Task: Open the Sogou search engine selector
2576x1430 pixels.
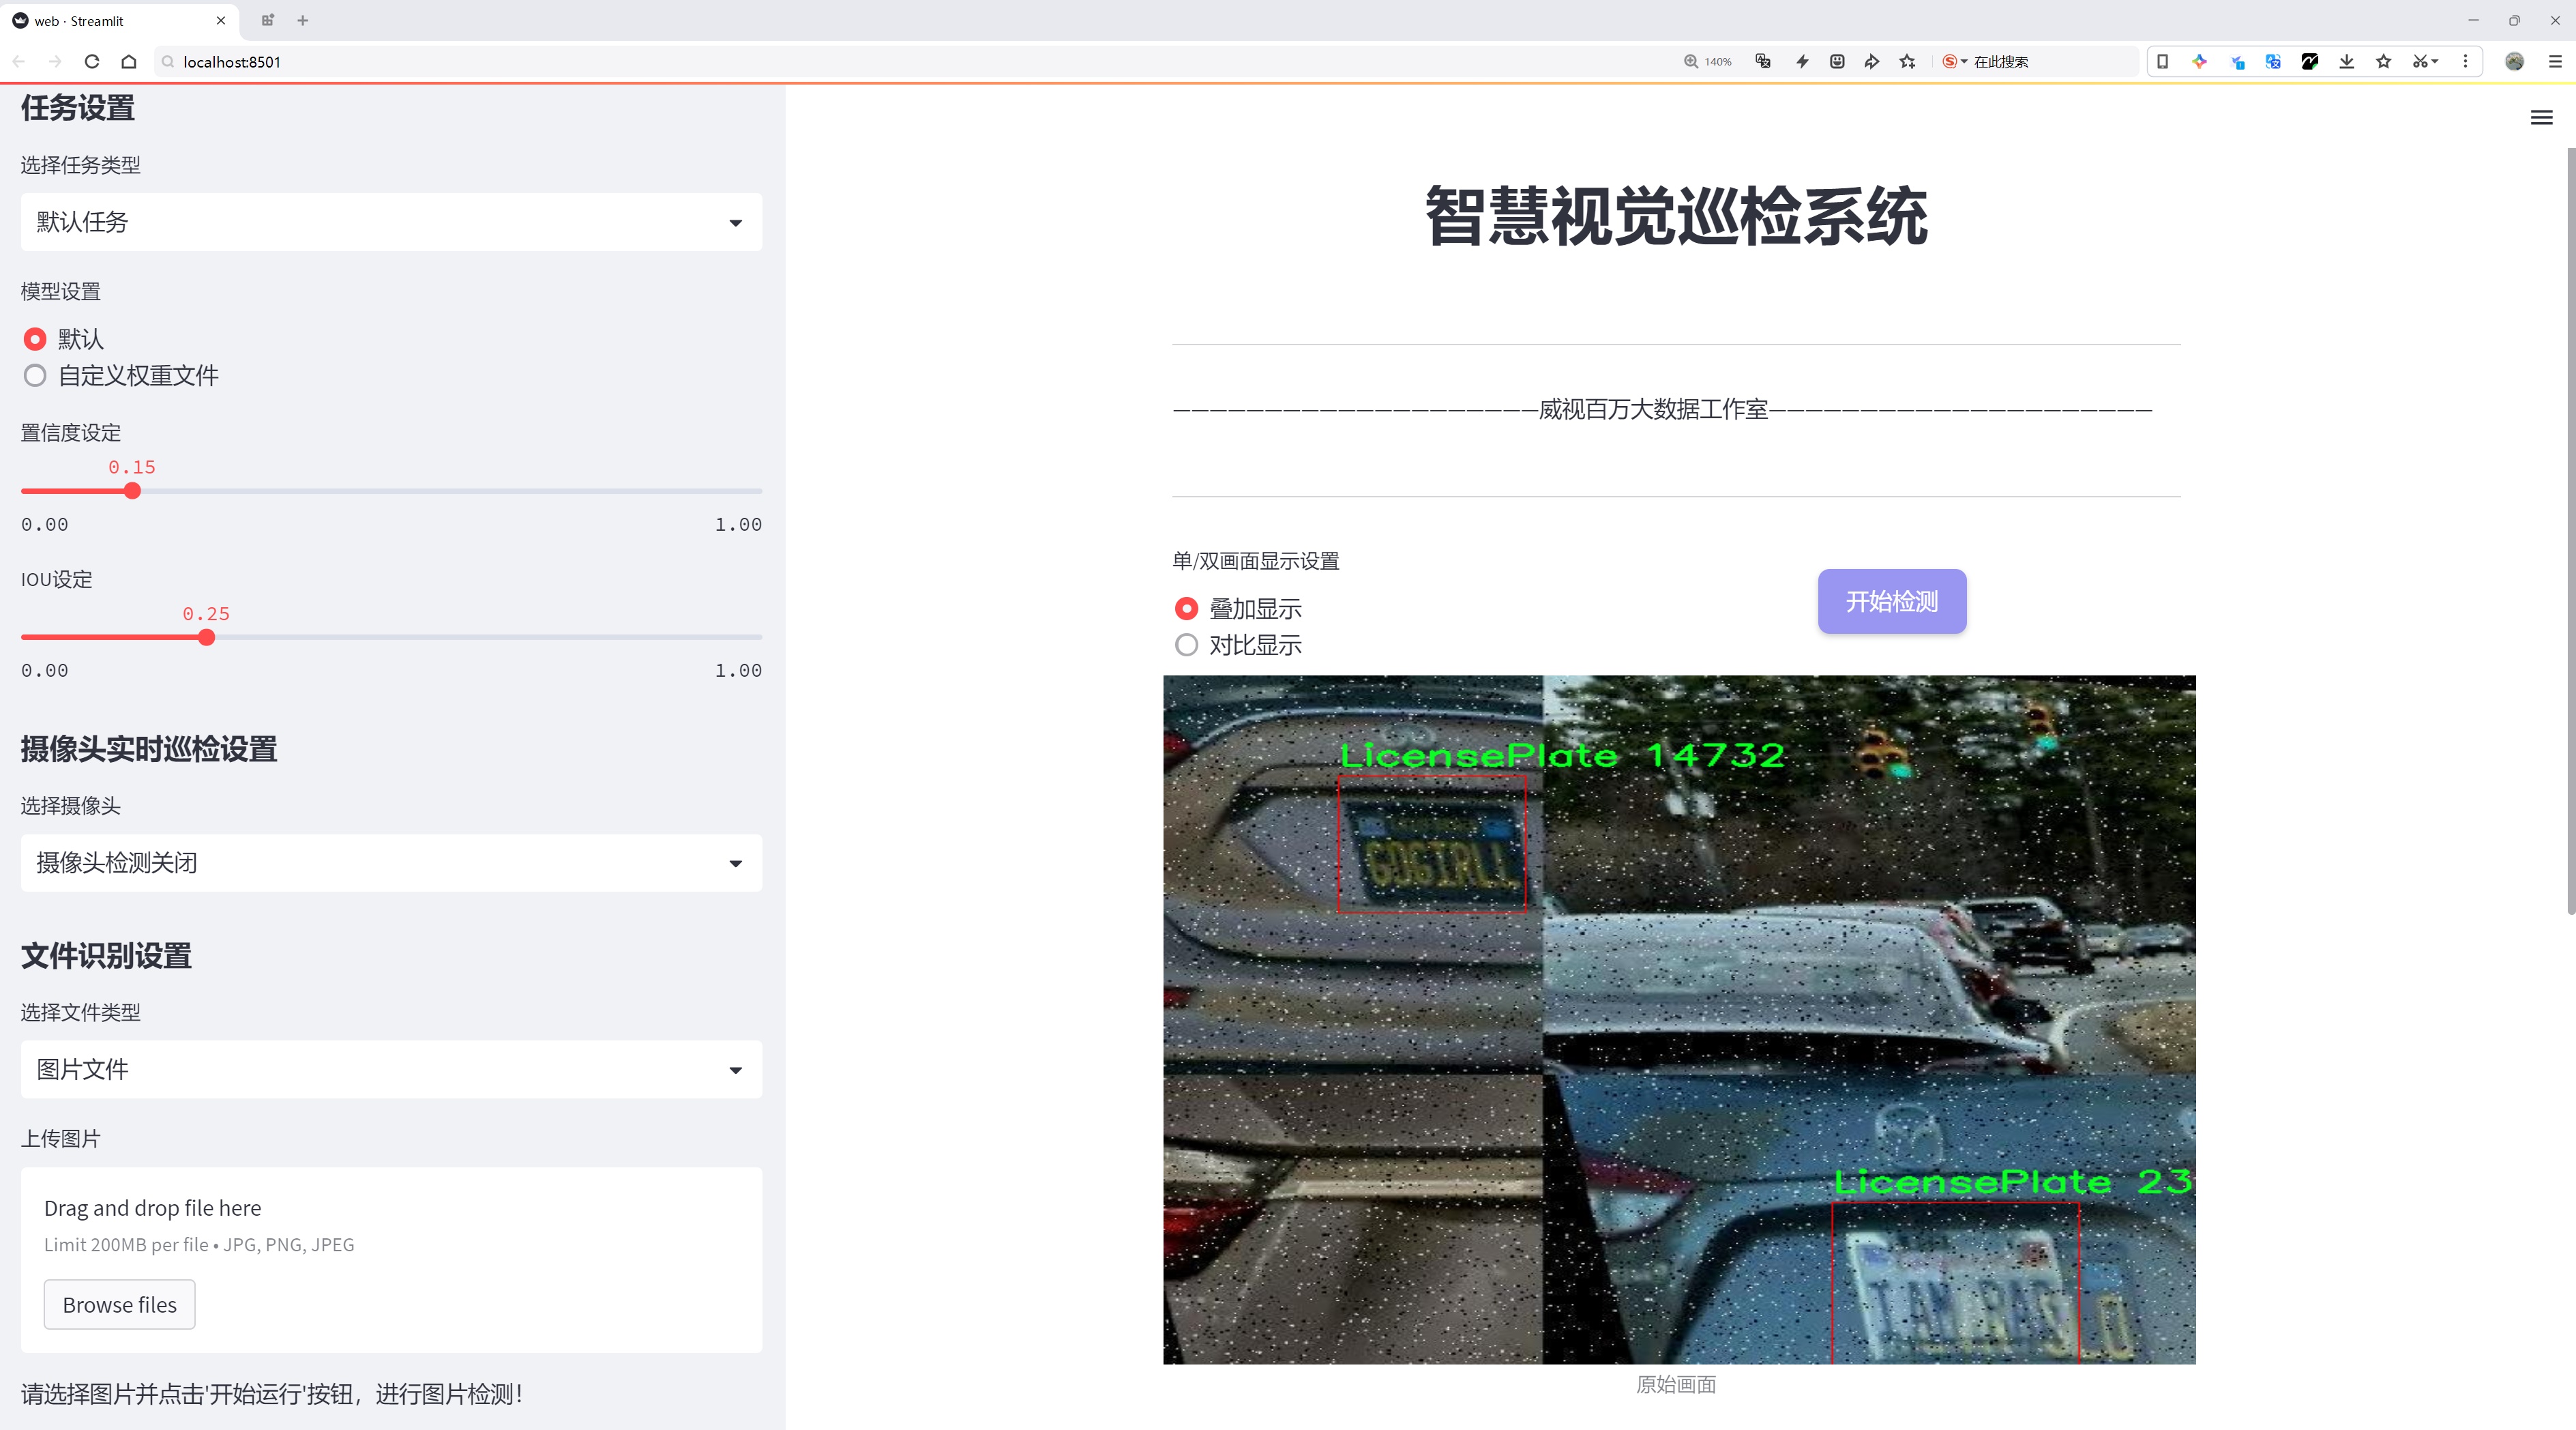Action: [1954, 62]
